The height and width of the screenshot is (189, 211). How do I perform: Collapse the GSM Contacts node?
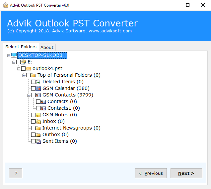tap(29, 95)
